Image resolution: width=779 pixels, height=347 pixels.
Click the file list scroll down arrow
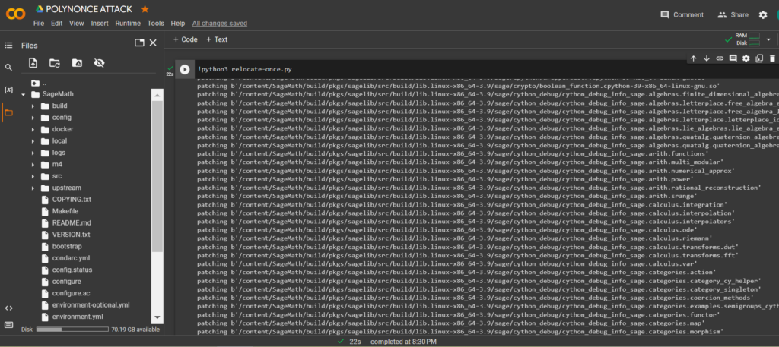click(x=157, y=317)
